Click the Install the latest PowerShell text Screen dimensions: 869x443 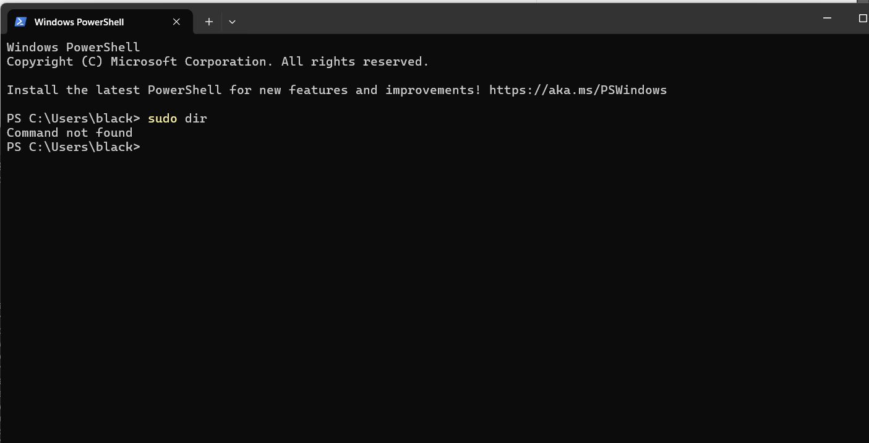114,90
